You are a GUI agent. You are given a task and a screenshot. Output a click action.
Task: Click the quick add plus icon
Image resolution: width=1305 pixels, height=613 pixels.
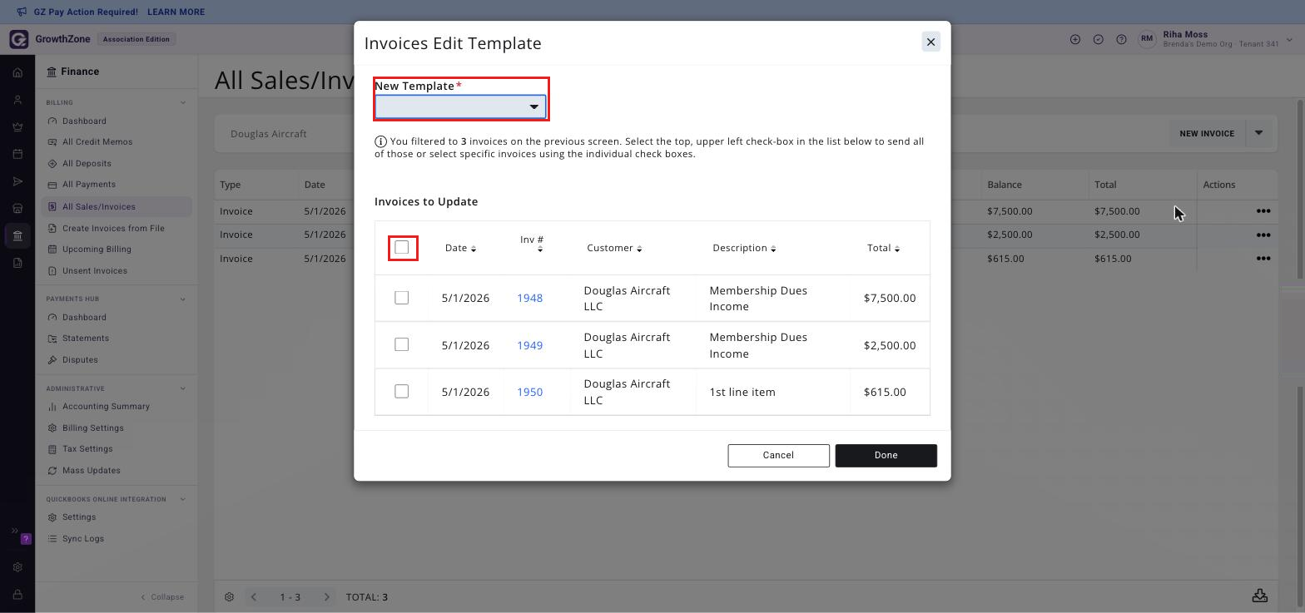(x=1075, y=39)
